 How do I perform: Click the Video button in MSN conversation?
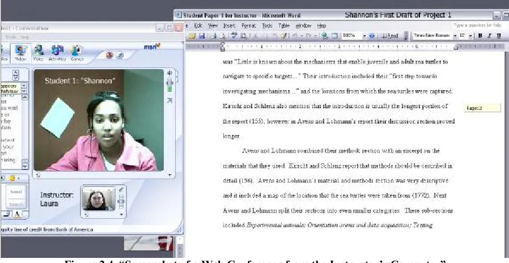22,53
